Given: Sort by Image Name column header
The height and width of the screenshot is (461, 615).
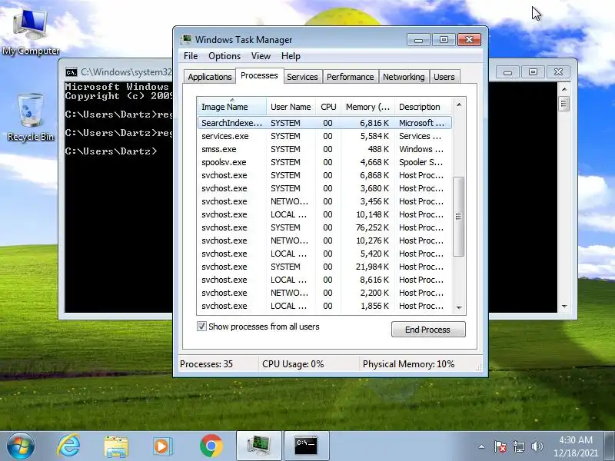Looking at the screenshot, I should [231, 107].
